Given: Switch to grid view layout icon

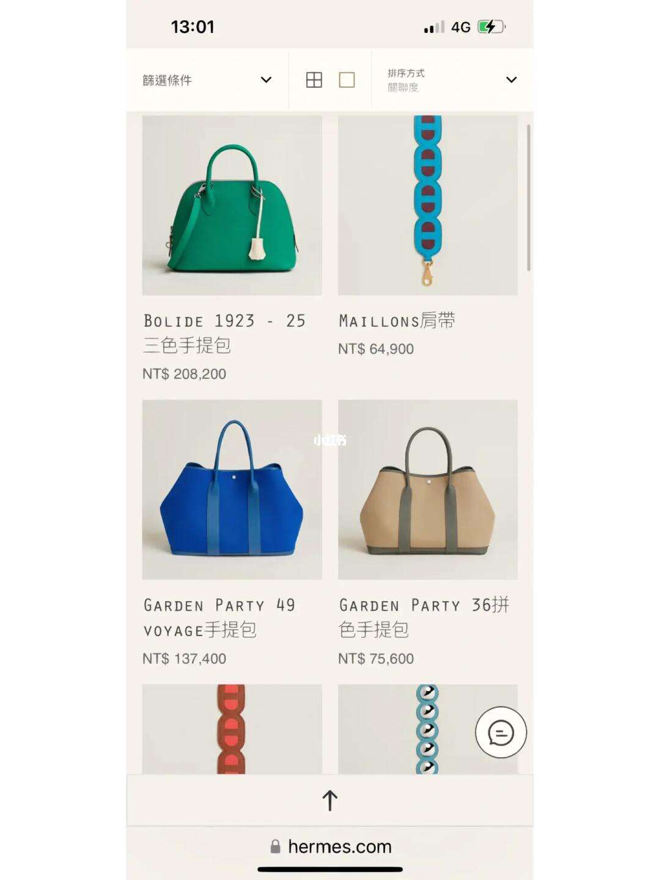Looking at the screenshot, I should (x=314, y=80).
